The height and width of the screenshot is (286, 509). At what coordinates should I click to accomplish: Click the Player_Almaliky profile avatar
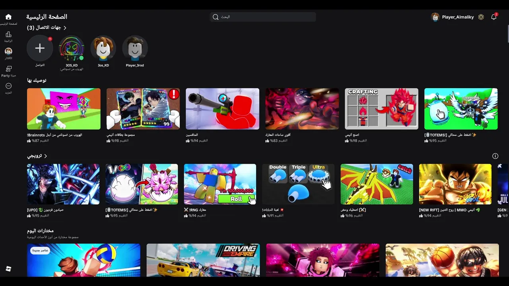tap(435, 17)
